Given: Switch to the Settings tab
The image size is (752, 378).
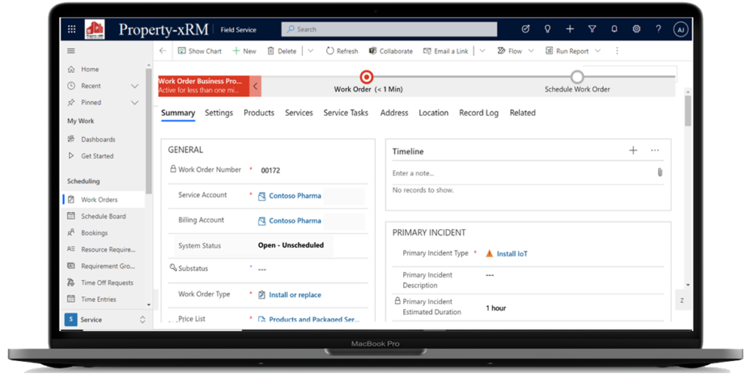Looking at the screenshot, I should (x=219, y=113).
